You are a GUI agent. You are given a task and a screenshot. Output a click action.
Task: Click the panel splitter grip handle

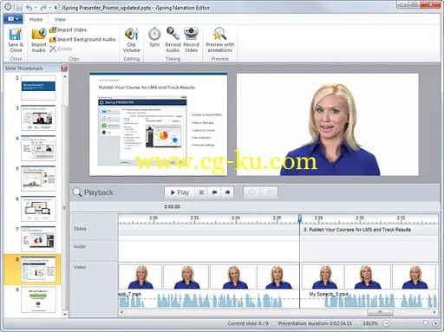(64, 208)
